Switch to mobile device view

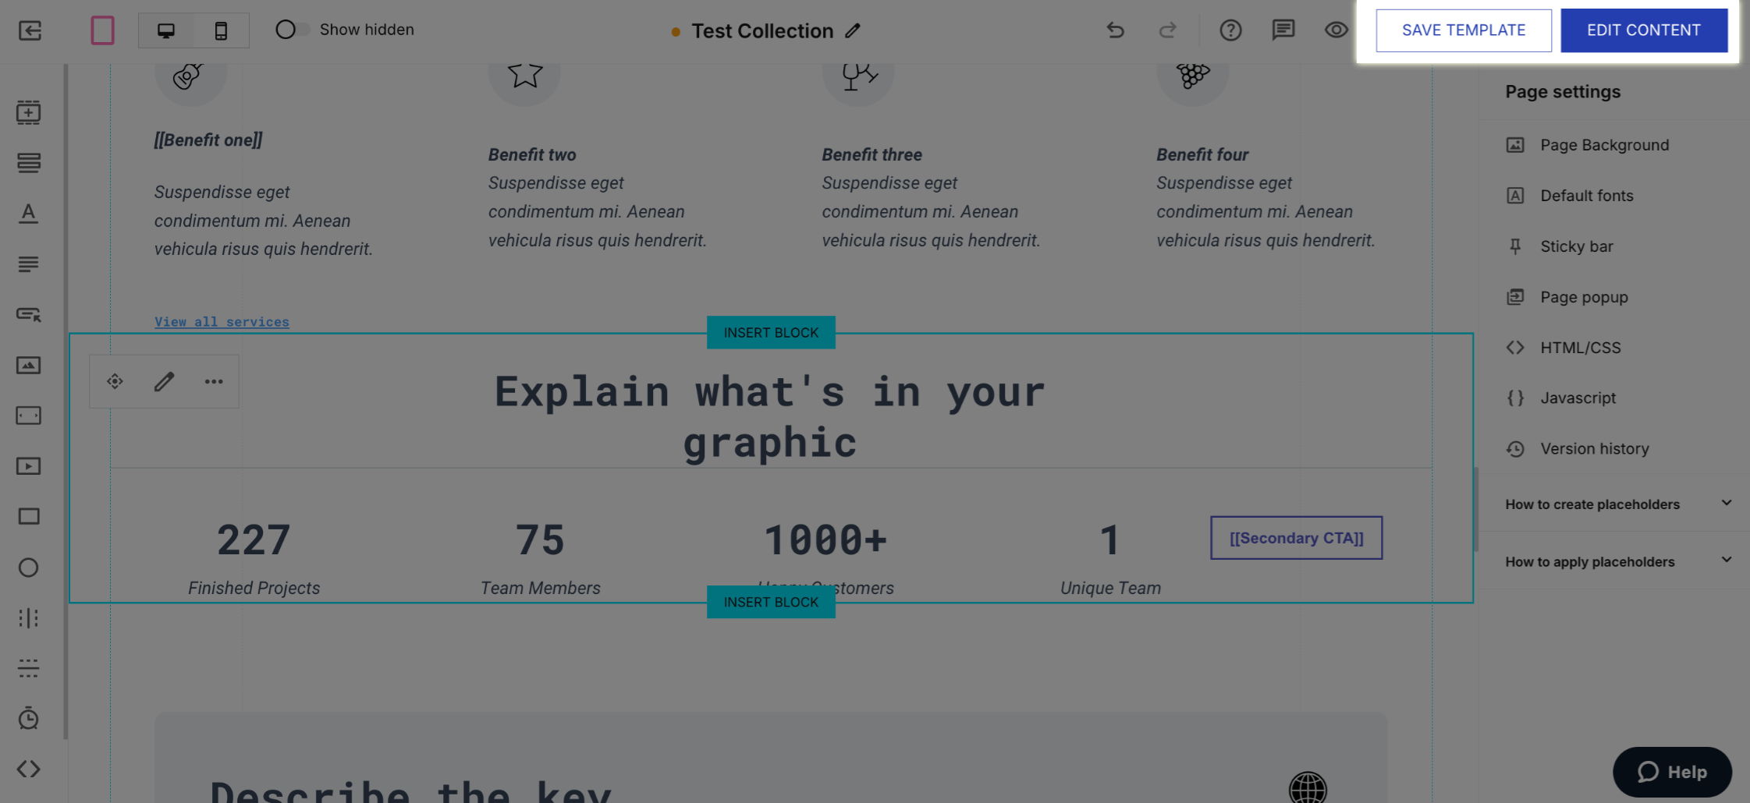222,30
